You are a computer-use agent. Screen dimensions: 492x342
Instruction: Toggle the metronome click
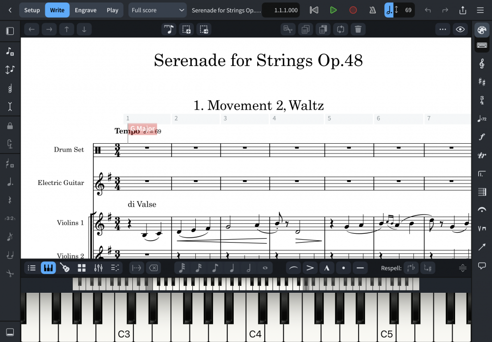[372, 10]
